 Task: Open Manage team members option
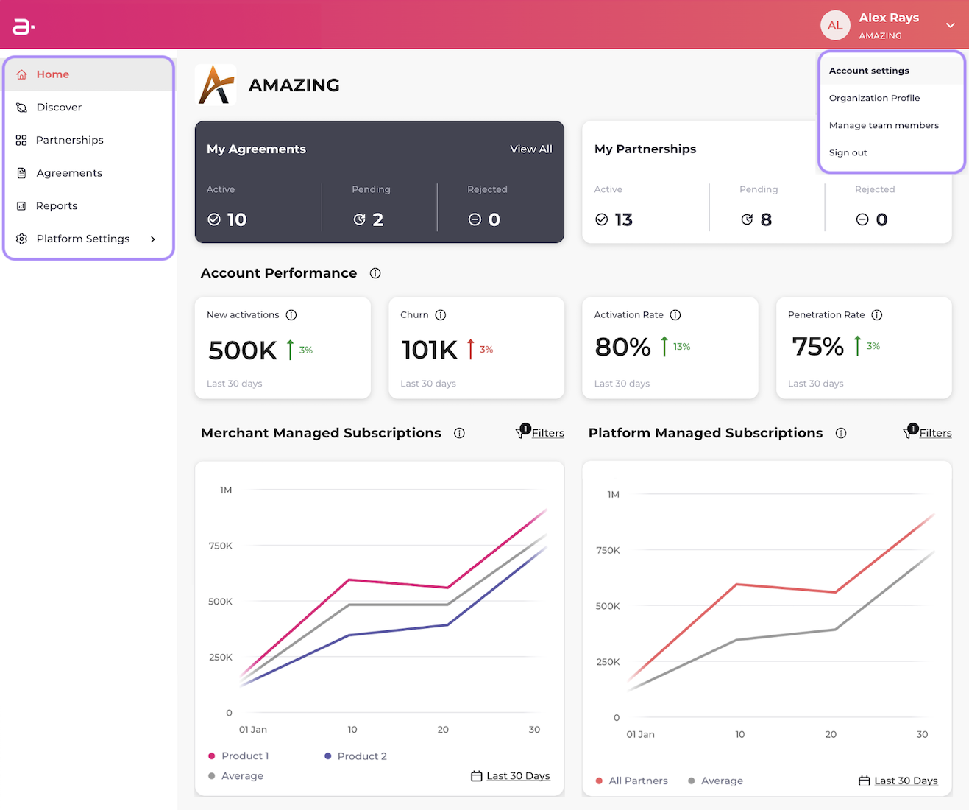pos(884,125)
